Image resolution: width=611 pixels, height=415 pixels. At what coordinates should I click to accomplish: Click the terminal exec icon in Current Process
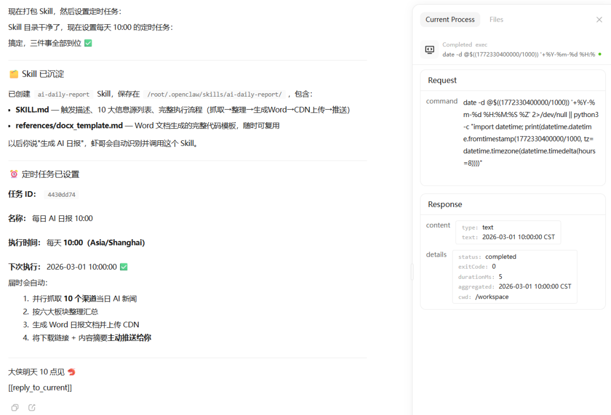coord(429,49)
